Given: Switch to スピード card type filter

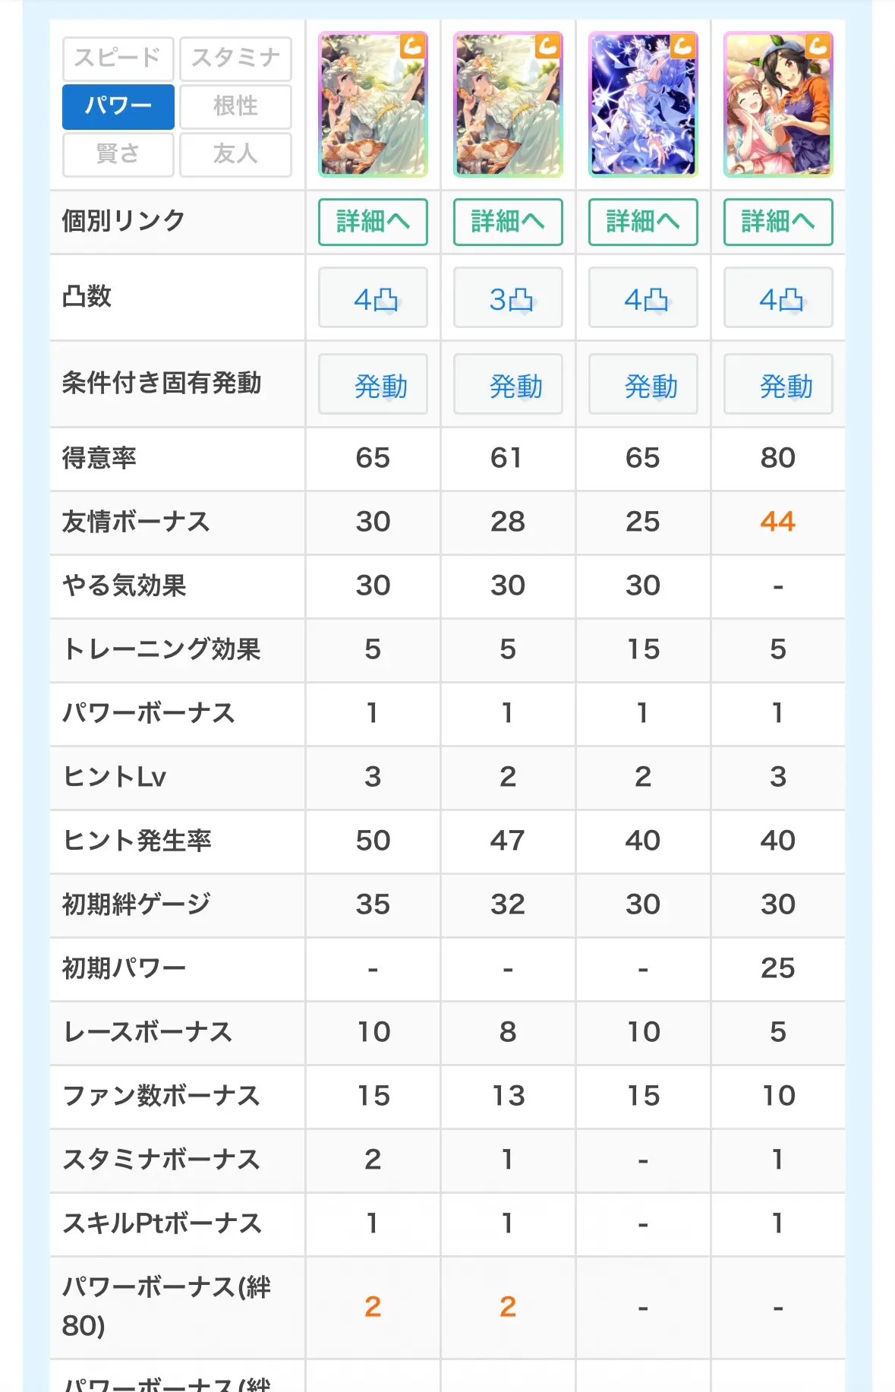Looking at the screenshot, I should pyautogui.click(x=118, y=58).
